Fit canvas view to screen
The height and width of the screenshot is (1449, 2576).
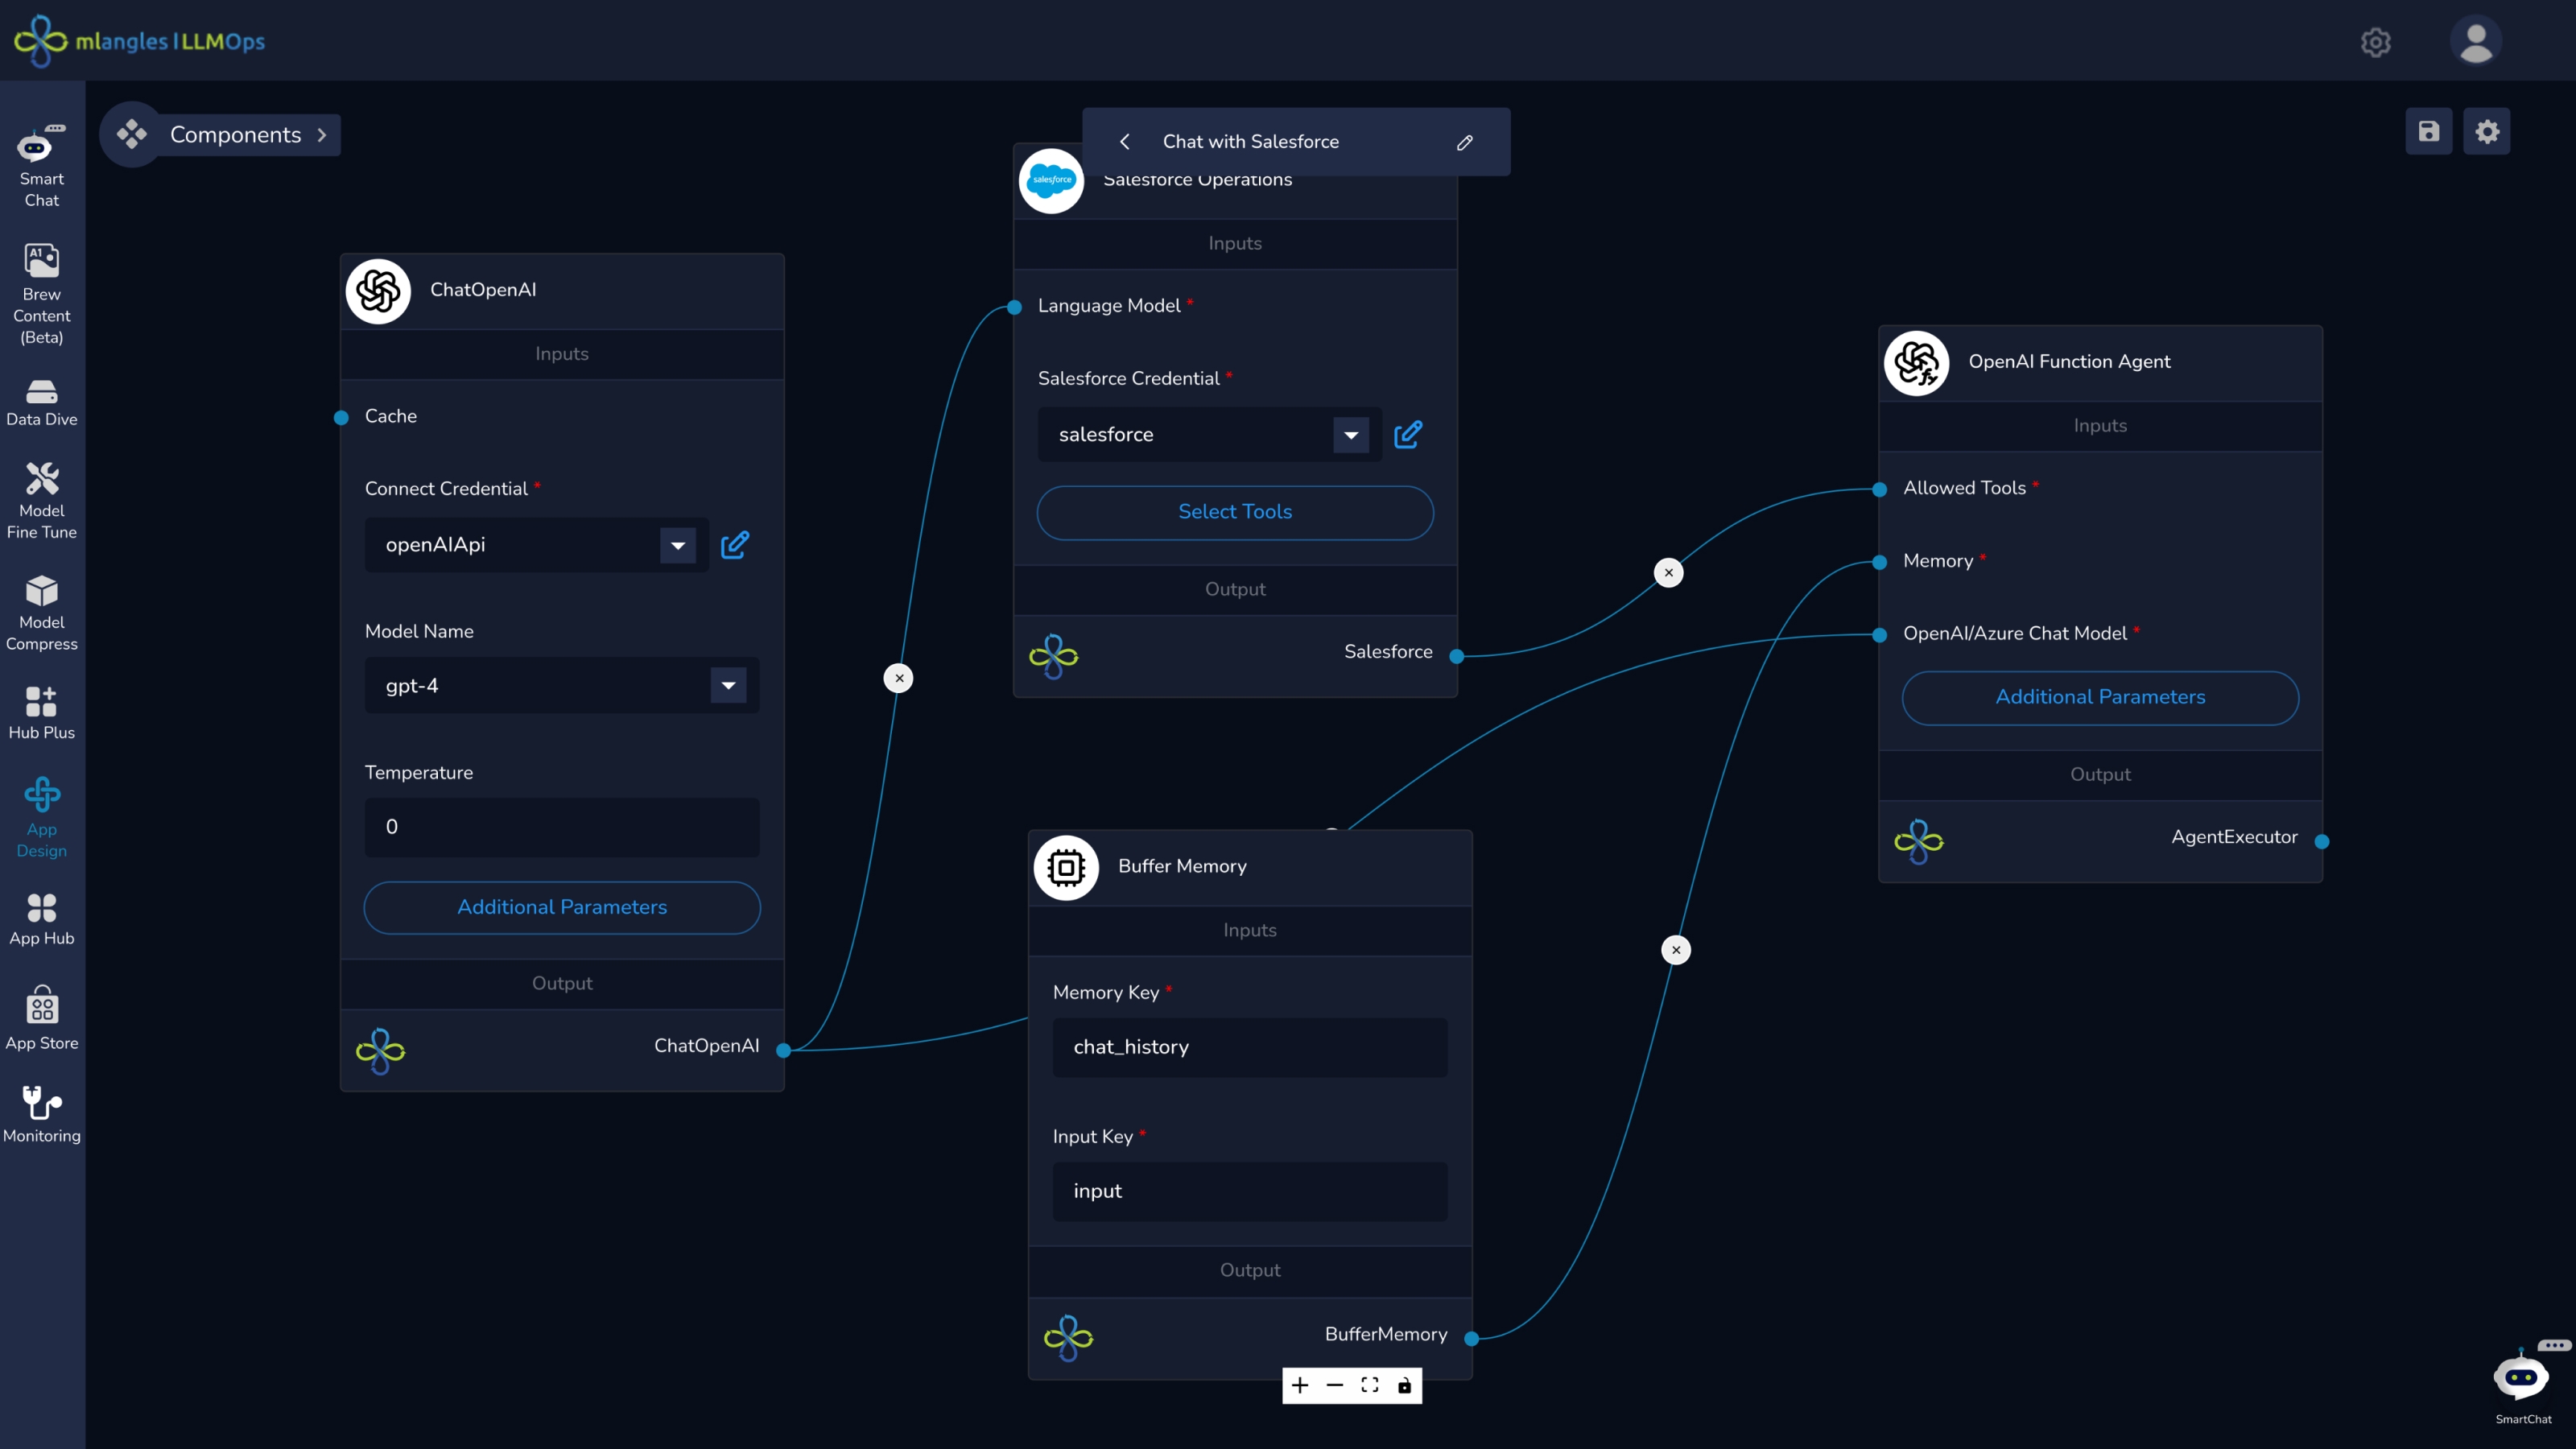coord(1370,1385)
